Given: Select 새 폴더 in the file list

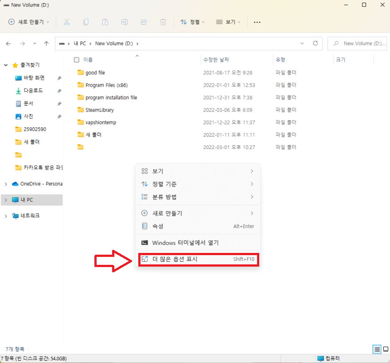Looking at the screenshot, I should [x=90, y=135].
